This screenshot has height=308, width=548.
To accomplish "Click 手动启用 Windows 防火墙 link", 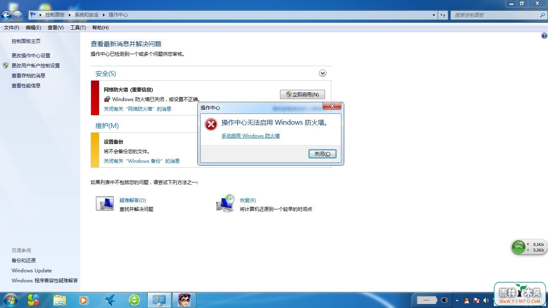I will [x=250, y=136].
